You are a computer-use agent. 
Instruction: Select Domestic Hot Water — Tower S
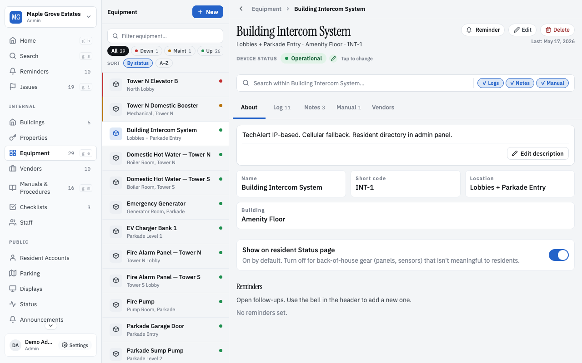(166, 183)
